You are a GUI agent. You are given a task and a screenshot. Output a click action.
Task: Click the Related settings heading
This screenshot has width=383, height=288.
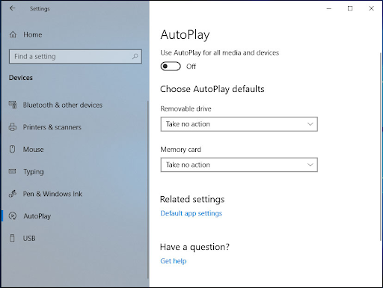click(192, 199)
